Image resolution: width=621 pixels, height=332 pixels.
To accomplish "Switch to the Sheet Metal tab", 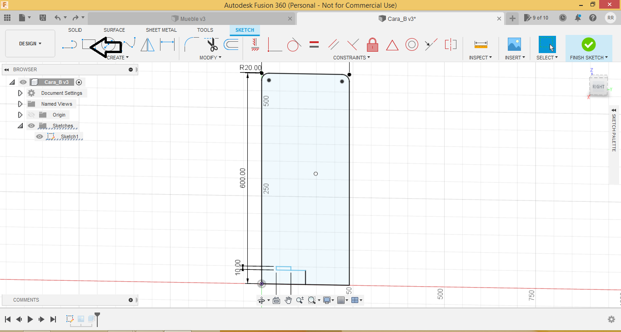I will [x=161, y=30].
